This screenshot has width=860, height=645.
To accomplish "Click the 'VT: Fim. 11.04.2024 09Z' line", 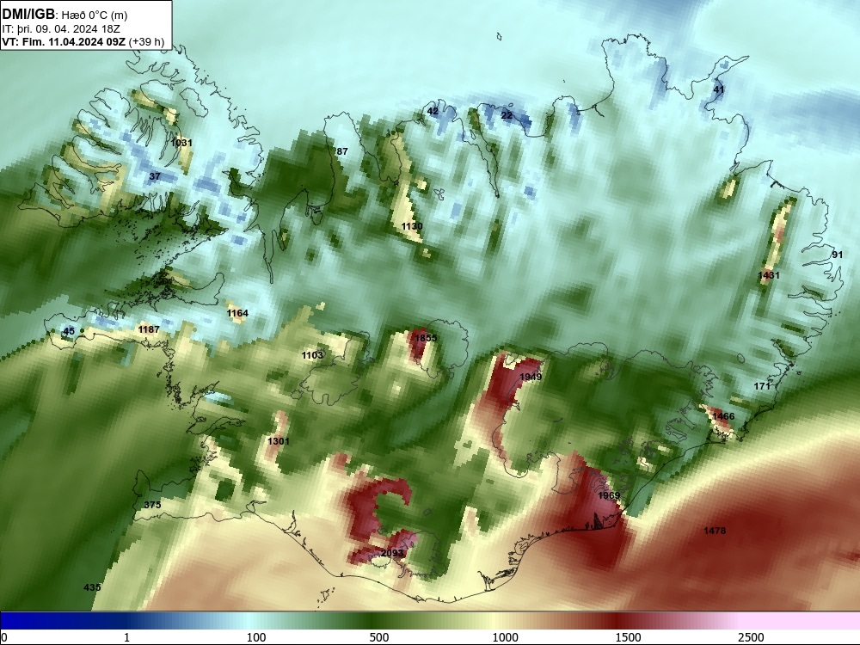I will [64, 41].
